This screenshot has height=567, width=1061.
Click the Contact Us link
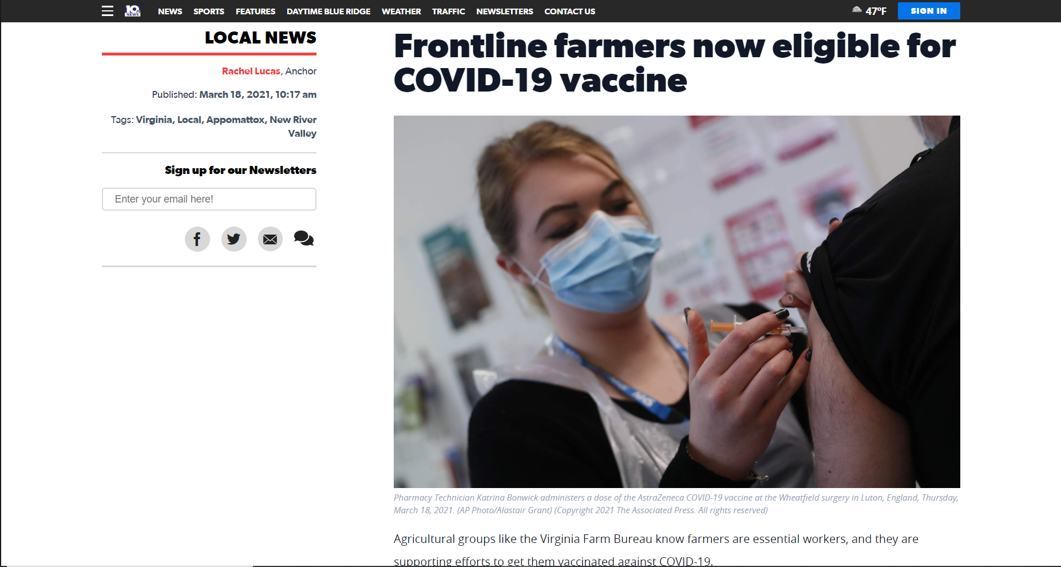570,11
